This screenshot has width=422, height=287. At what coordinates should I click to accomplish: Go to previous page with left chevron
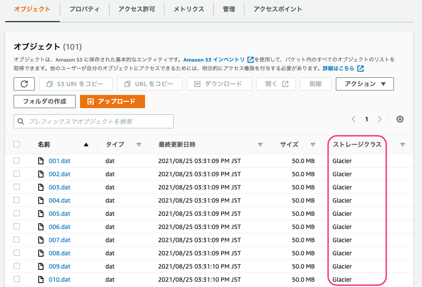click(x=353, y=119)
